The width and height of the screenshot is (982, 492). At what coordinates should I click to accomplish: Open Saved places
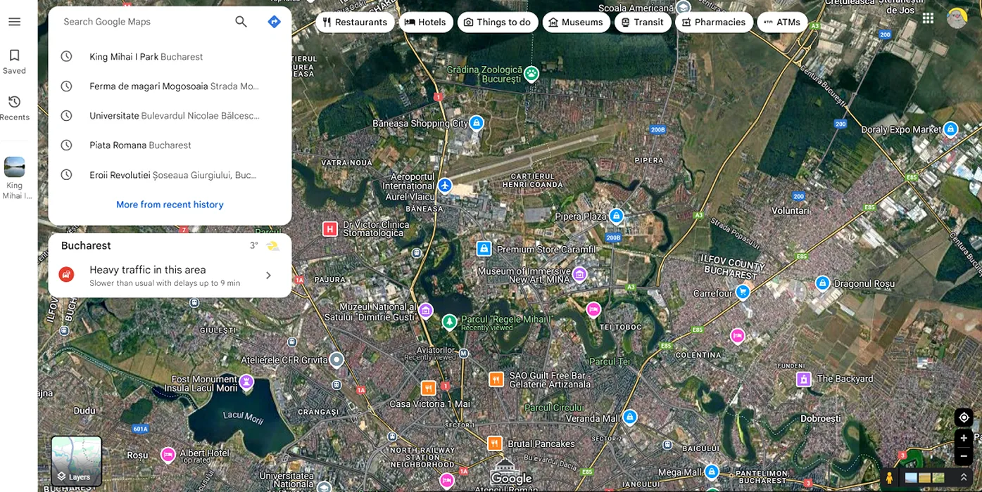(14, 61)
